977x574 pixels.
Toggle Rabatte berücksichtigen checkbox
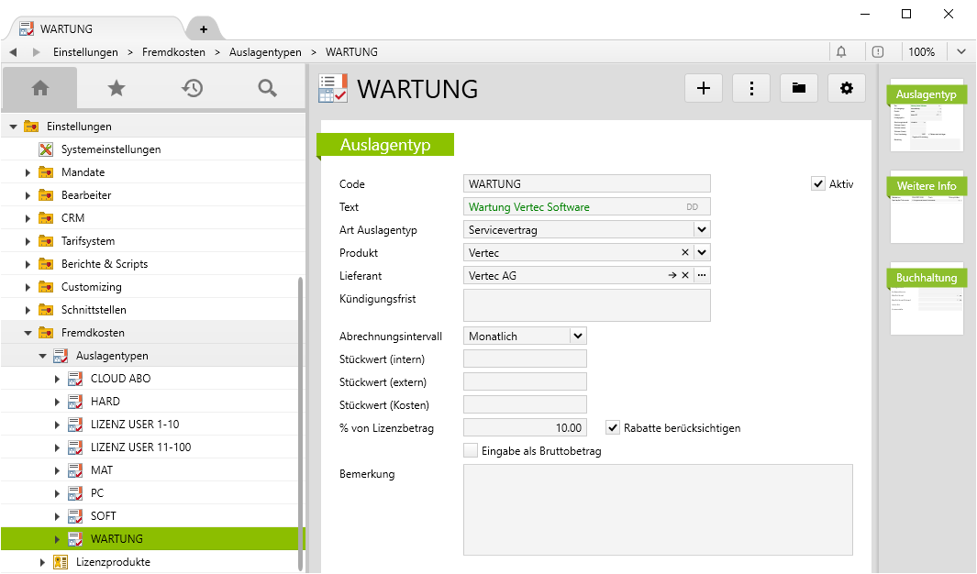614,427
